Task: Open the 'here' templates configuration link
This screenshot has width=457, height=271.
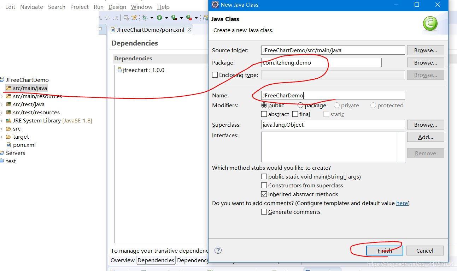Action: coord(402,203)
